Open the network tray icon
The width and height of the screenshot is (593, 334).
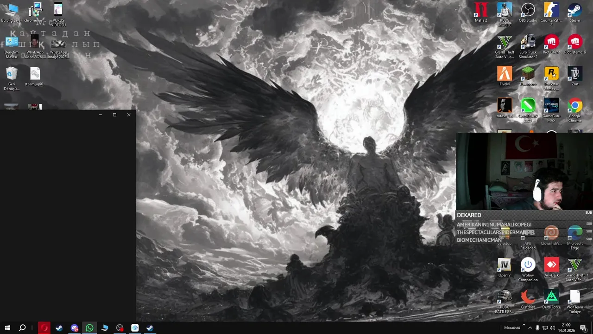545,328
